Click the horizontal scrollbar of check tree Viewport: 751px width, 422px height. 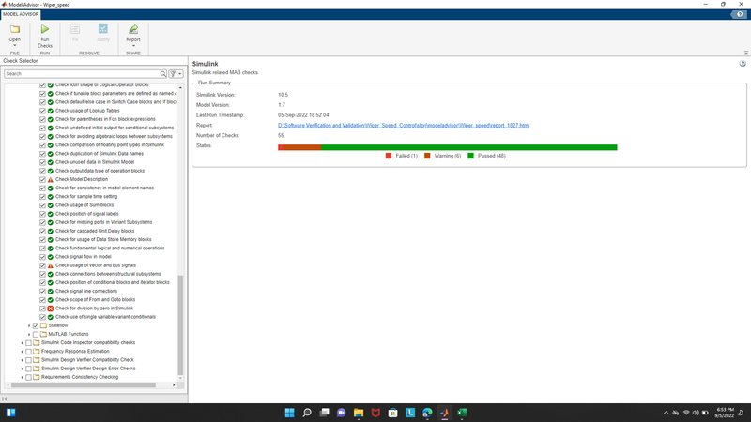pos(84,385)
